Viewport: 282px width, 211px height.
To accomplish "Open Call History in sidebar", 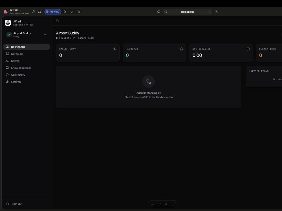I will pos(27,75).
